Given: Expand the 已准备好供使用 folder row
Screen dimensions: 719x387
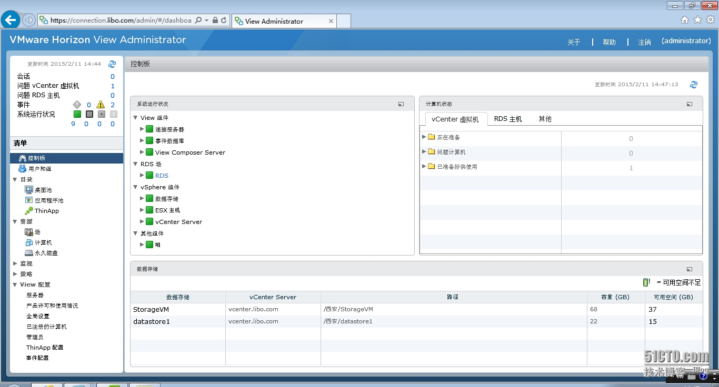Looking at the screenshot, I should pos(424,166).
